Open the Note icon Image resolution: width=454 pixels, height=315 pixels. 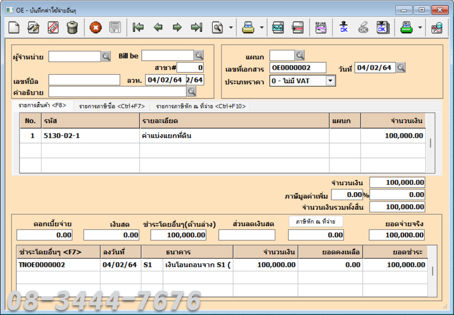[278, 28]
